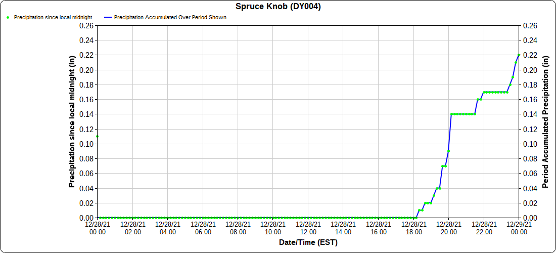This screenshot has width=556, height=253.
Task: Click the '12/28/21 06:00' x-axis tick label
Action: pyautogui.click(x=203, y=228)
